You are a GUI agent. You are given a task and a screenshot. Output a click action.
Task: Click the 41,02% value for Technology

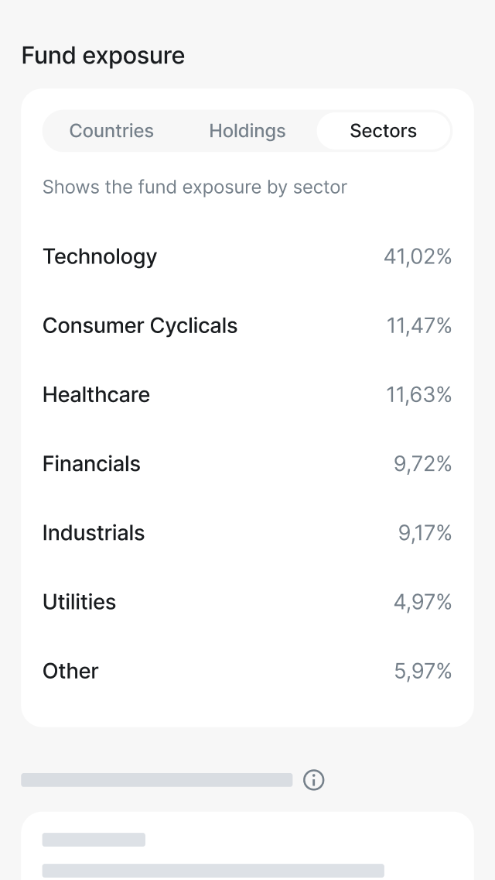coord(418,256)
